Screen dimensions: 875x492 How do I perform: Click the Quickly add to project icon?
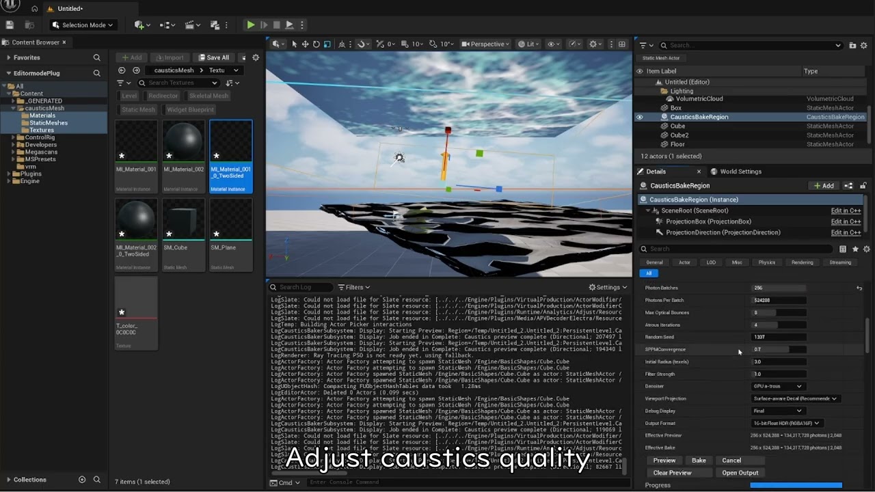click(x=143, y=25)
